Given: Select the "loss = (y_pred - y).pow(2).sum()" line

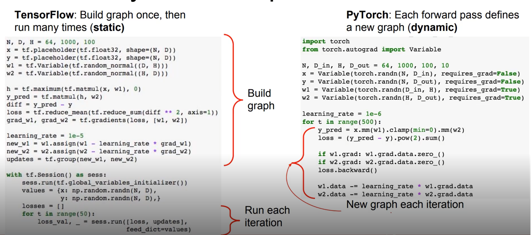Looking at the screenshot, I should pos(382,138).
